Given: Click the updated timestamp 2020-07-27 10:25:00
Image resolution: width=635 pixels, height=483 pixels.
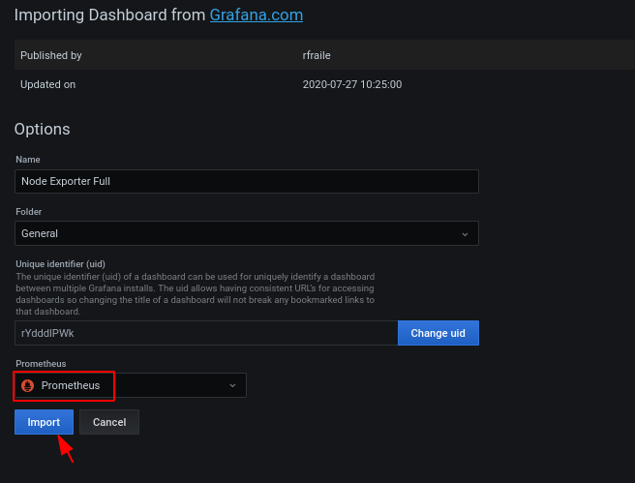Looking at the screenshot, I should click(x=352, y=84).
